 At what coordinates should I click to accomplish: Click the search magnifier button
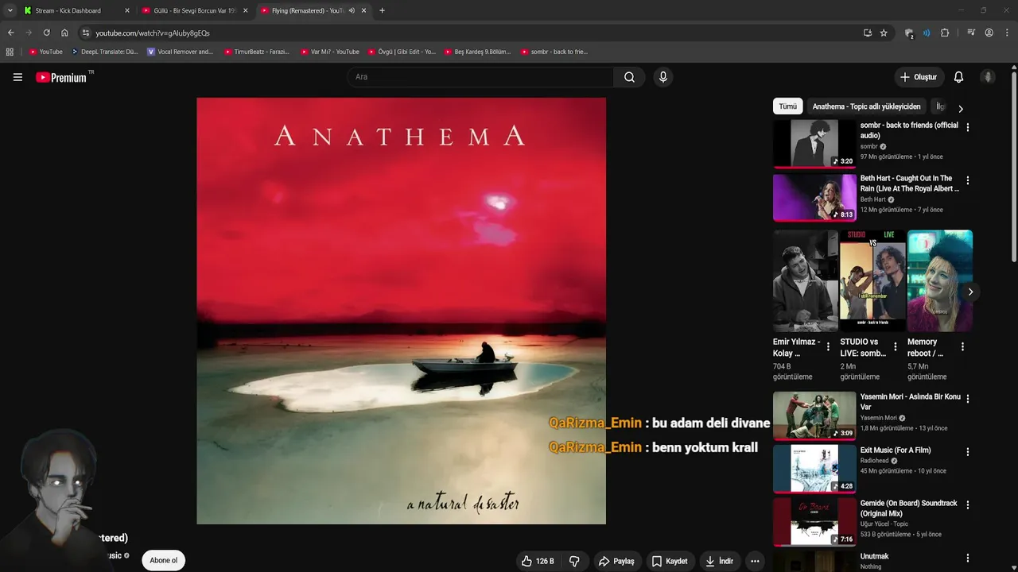[629, 77]
